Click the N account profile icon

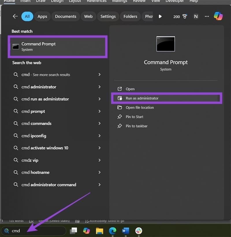(196, 16)
